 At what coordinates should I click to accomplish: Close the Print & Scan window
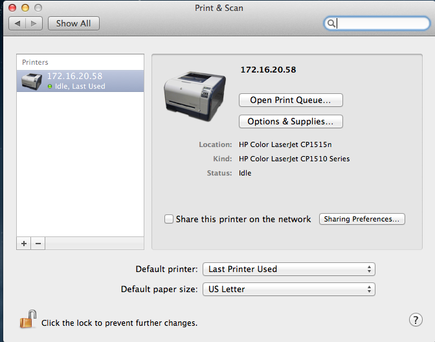tap(13, 8)
